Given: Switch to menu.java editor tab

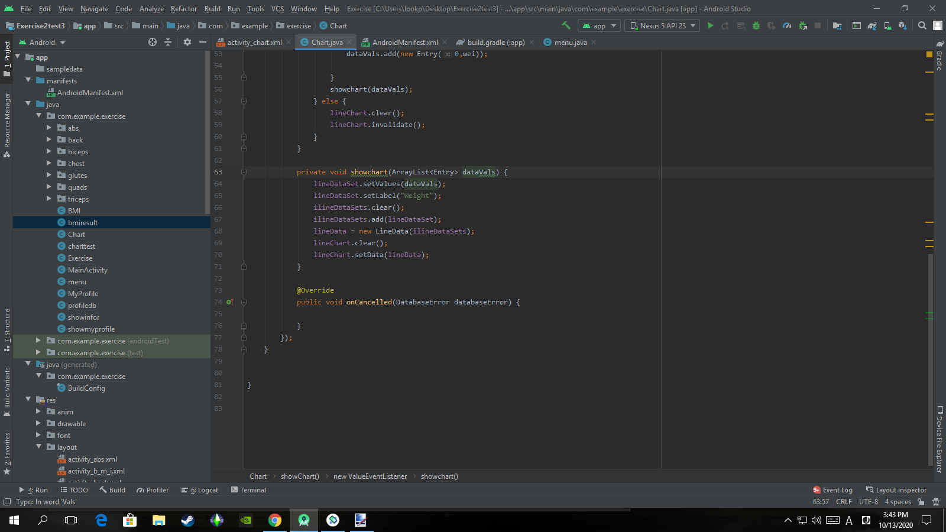Looking at the screenshot, I should pyautogui.click(x=570, y=42).
